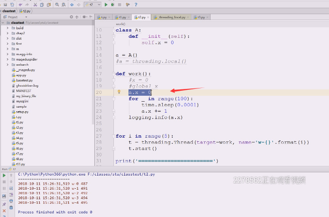Click the classtest breadcrumb
329x217 pixels.
(x=9, y=11)
